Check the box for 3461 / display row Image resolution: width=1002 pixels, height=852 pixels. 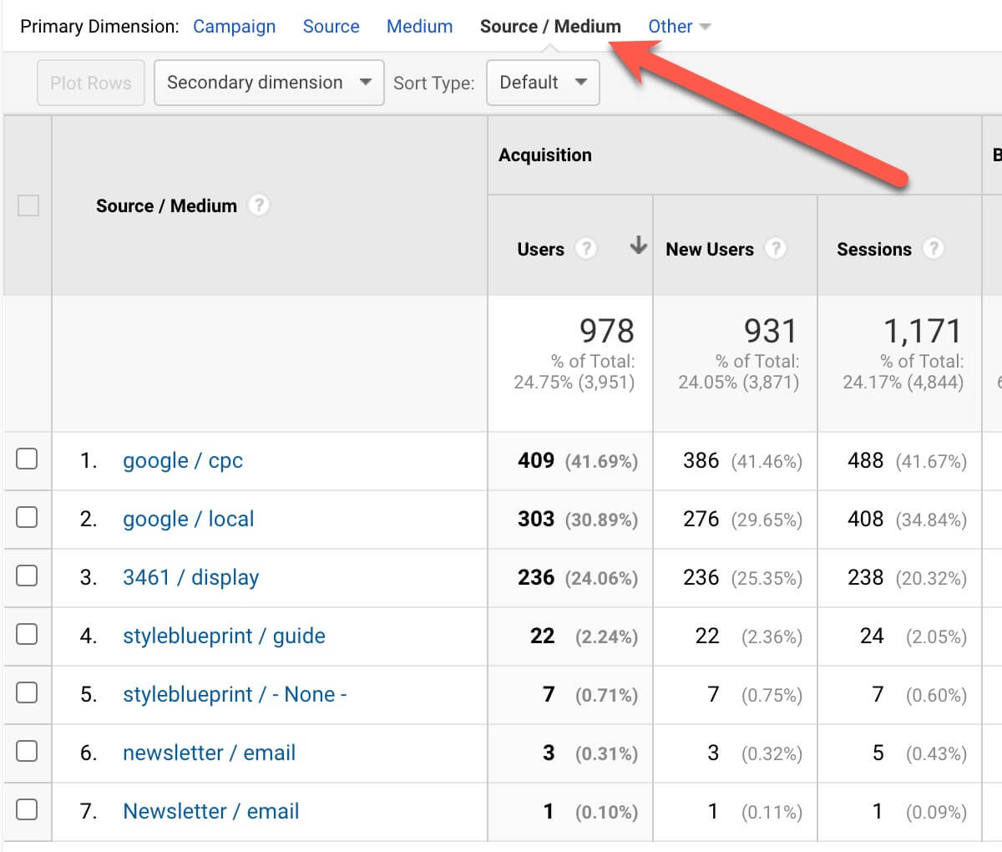click(x=27, y=576)
